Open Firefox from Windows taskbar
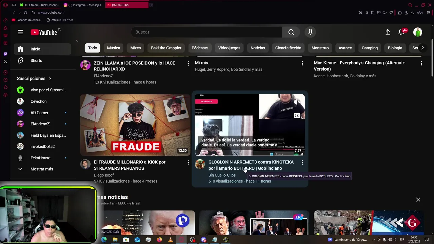This screenshot has width=434, height=244. pyautogui.click(x=159, y=240)
